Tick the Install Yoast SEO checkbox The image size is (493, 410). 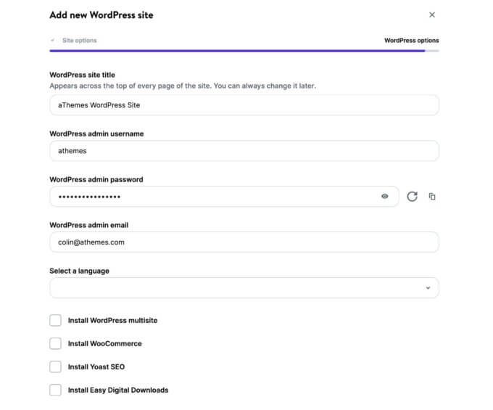(x=55, y=366)
